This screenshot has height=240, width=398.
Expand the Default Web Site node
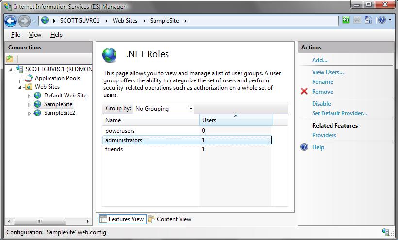coord(29,96)
